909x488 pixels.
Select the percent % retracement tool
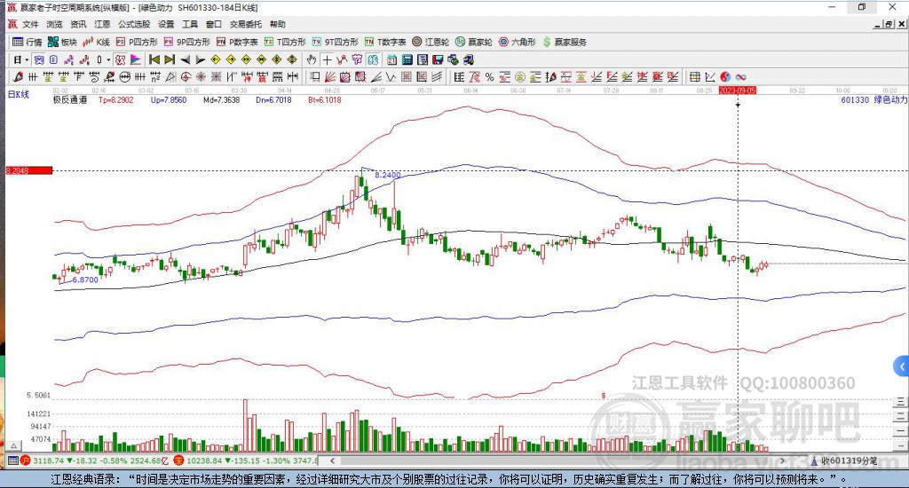pyautogui.click(x=489, y=76)
